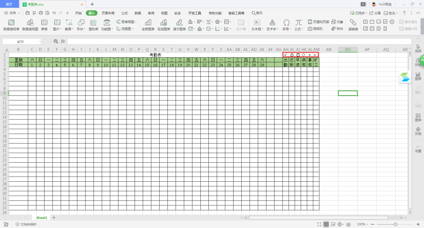424x228 pixels.
Task: Insert an option button form control
Action: tap(391, 22)
